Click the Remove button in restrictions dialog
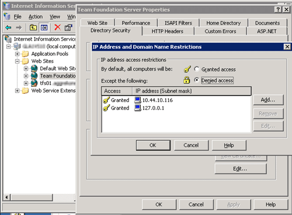The width and height of the screenshot is (292, 215). [268, 114]
